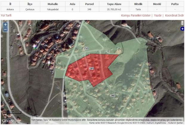
Task: Click the Tarla value under Nitelik
Action: pyautogui.click(x=138, y=10)
